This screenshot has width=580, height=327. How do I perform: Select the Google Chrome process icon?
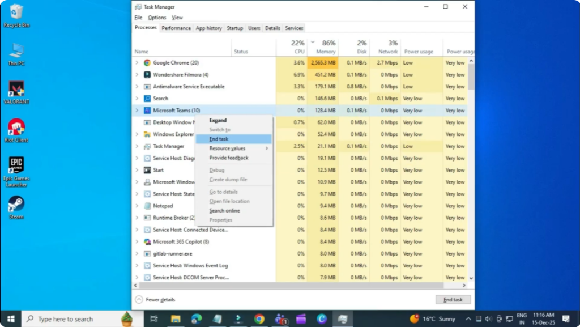[x=147, y=62]
